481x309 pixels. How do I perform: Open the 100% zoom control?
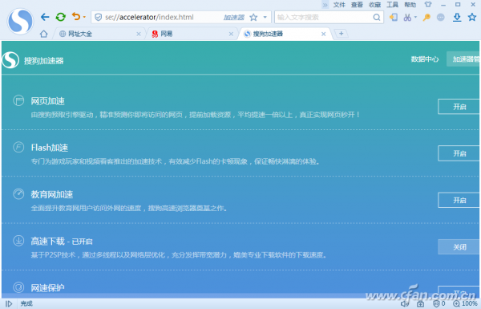click(465, 303)
